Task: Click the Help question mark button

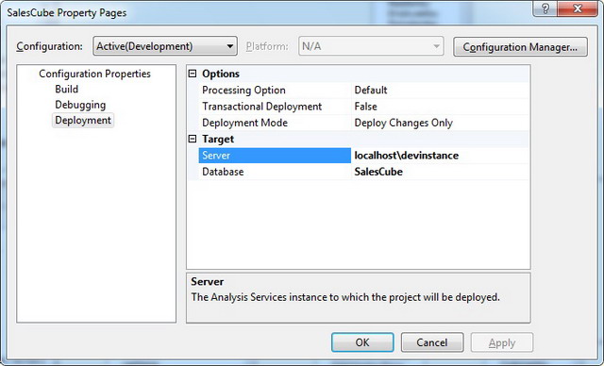Action: 545,8
